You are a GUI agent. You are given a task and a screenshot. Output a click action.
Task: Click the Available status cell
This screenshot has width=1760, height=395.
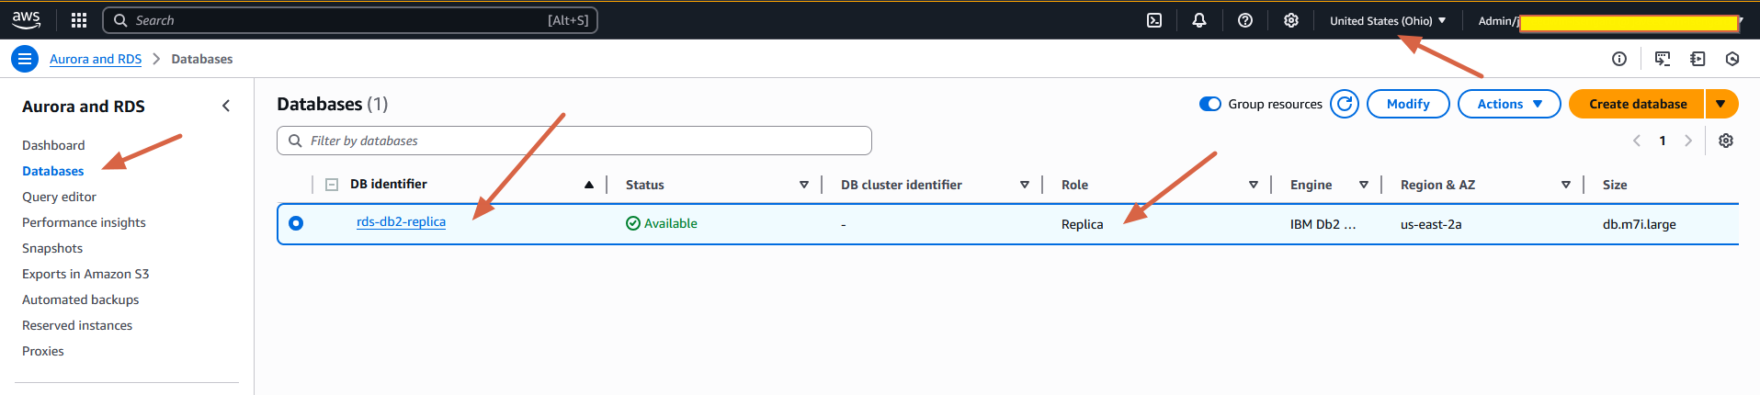click(x=662, y=223)
